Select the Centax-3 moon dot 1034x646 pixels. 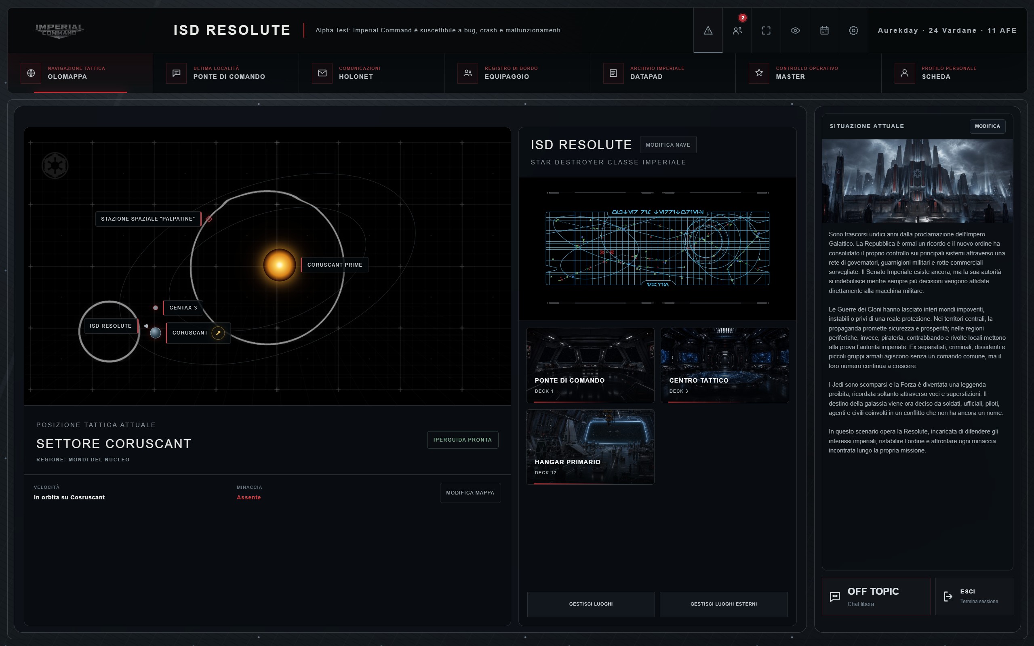(x=156, y=307)
